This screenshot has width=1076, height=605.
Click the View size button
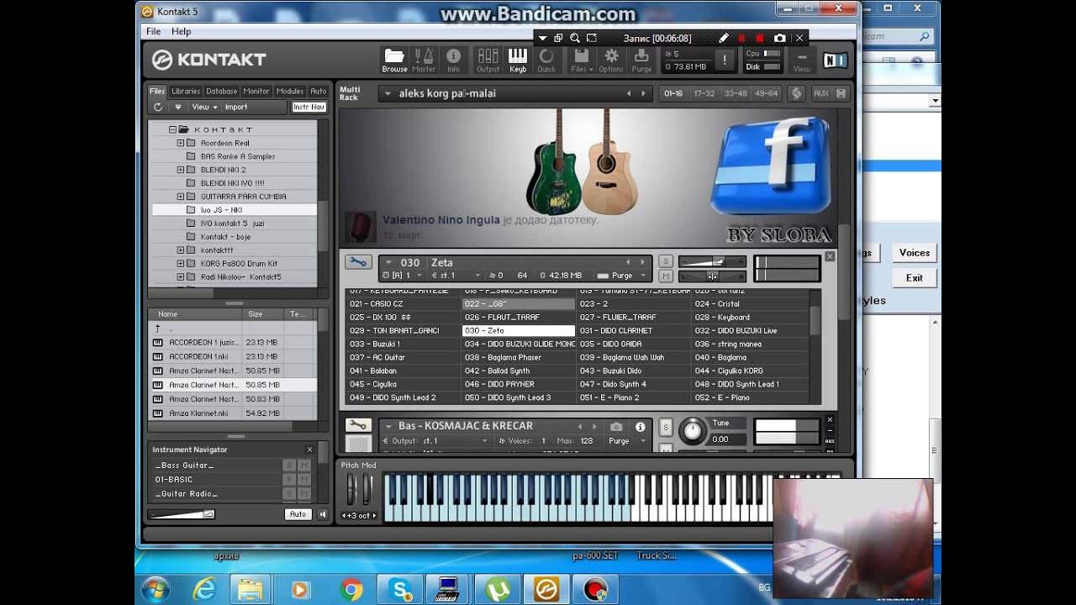click(x=802, y=60)
